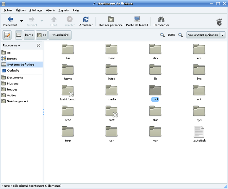Image resolution: width=228 pixels, height=189 pixels.
Task: Open Images bookmark in sidebar
Action: click(22, 89)
